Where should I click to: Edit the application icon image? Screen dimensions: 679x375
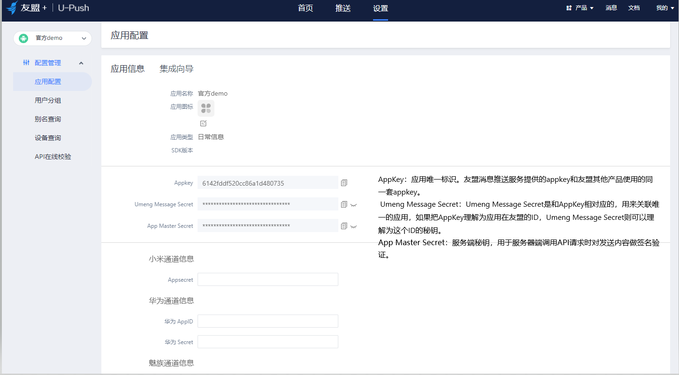[203, 123]
